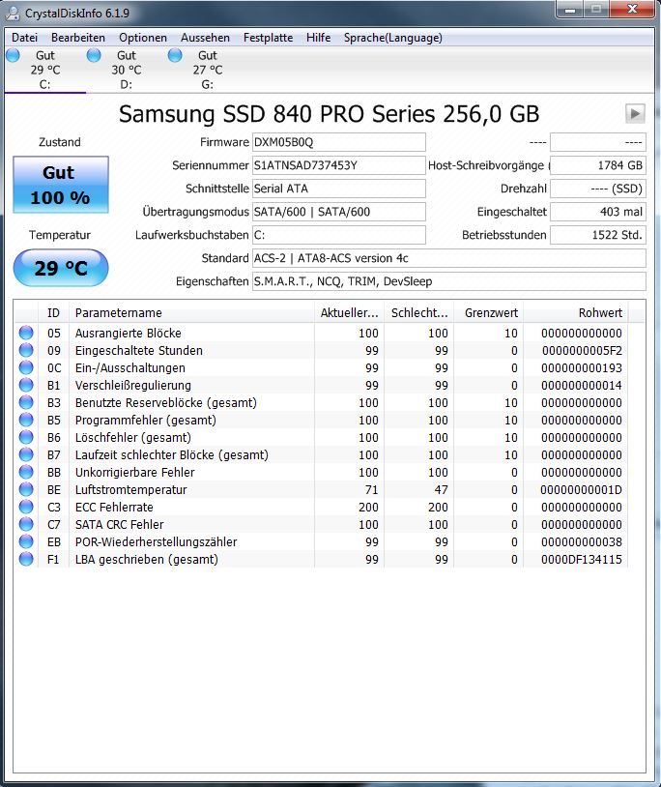Click status orb for Programmfehler row
The image size is (661, 787).
pyautogui.click(x=26, y=420)
